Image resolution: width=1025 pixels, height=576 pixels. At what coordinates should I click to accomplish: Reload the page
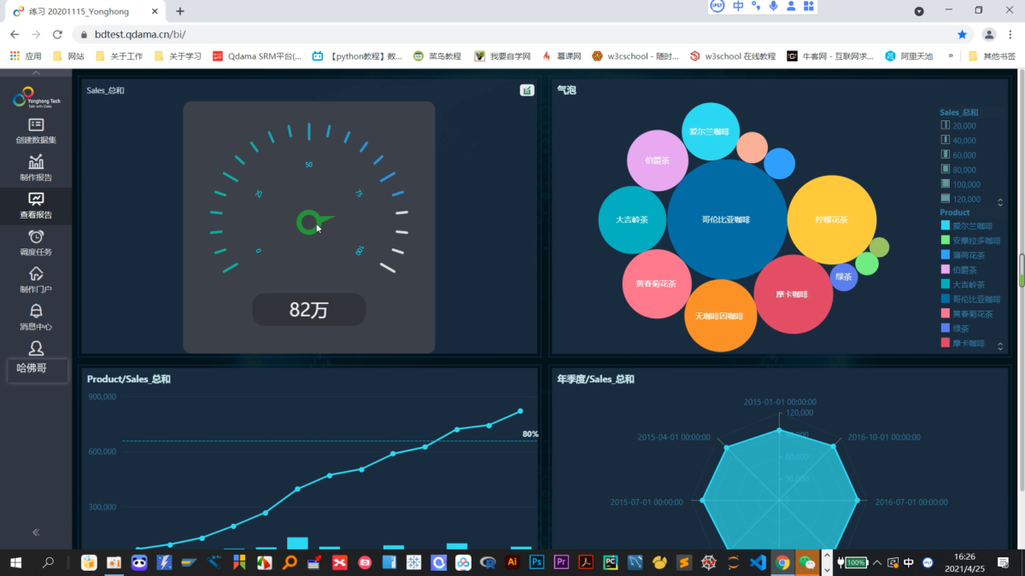57,35
